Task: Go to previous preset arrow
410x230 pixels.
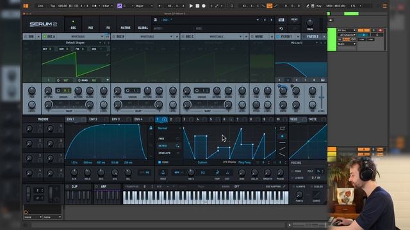Action: pos(265,20)
